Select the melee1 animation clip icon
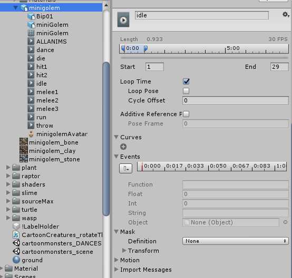The image size is (292, 278). click(x=31, y=92)
